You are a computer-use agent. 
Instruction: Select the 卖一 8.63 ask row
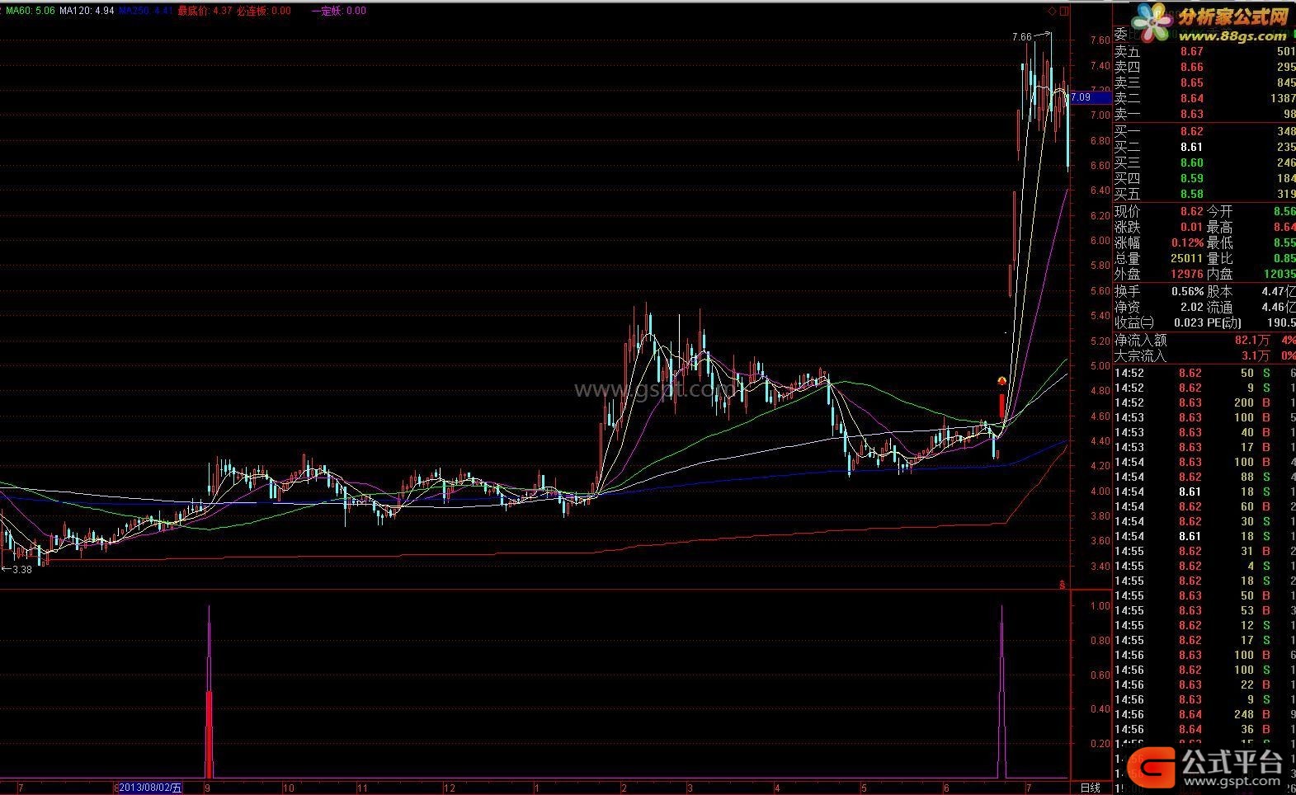1204,114
